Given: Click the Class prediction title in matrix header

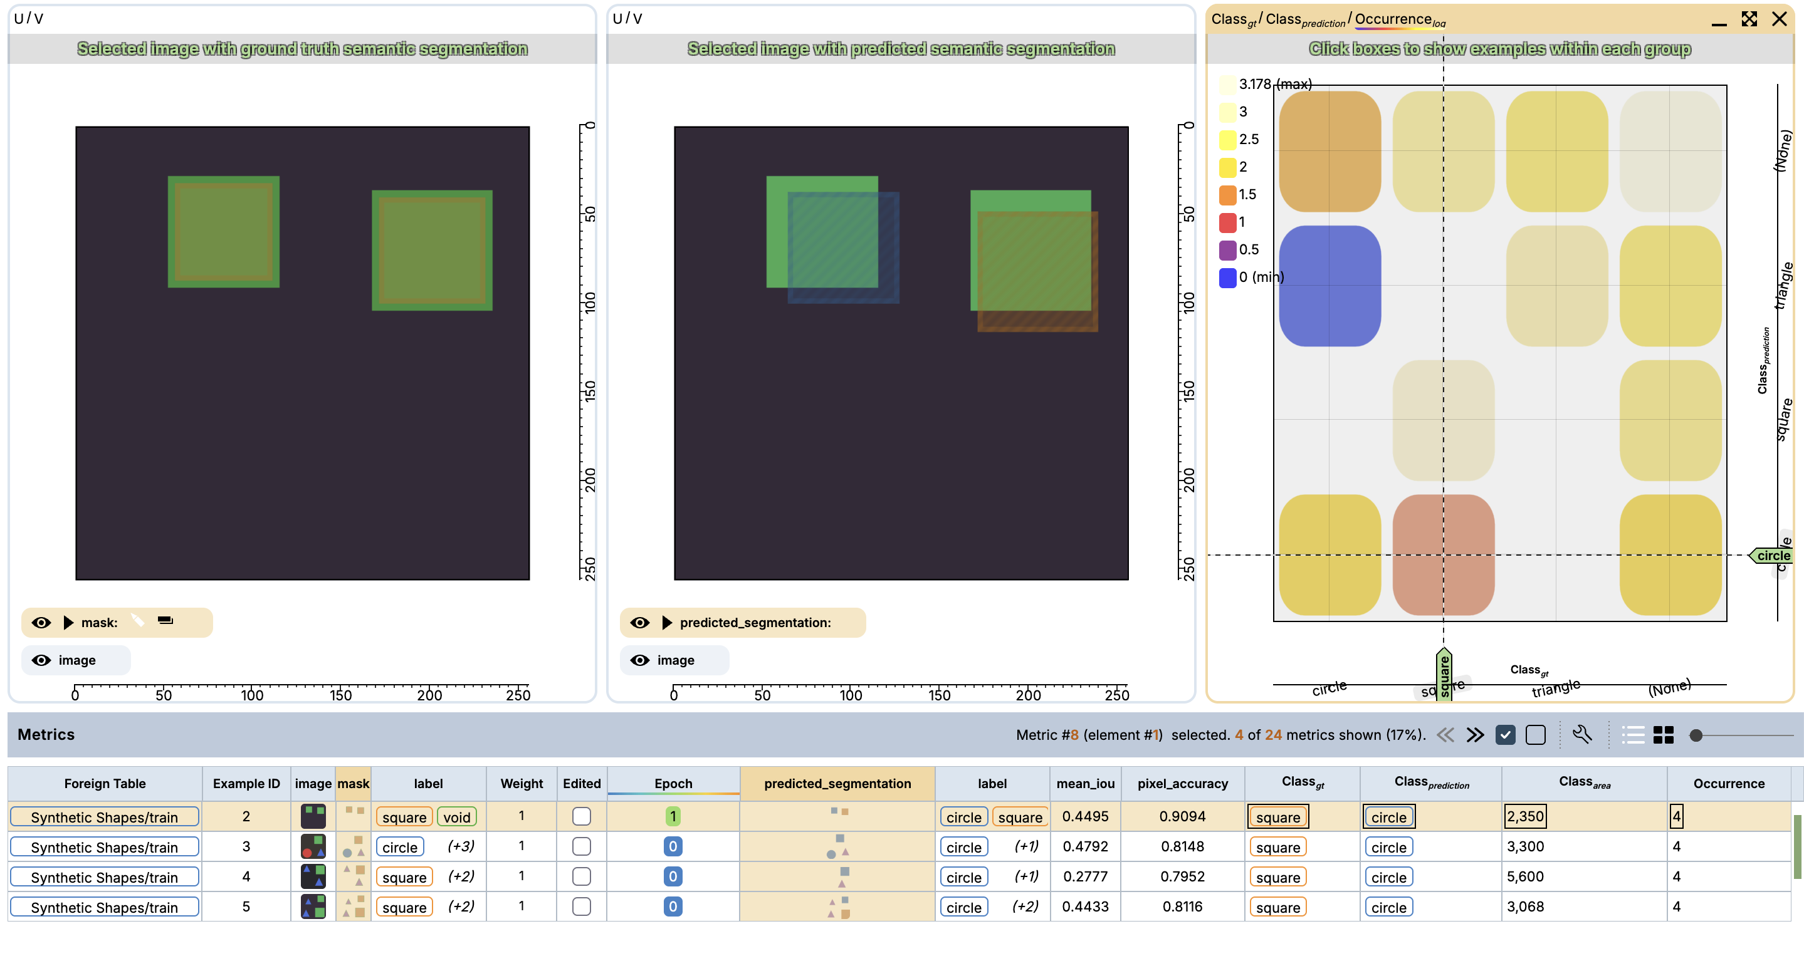Looking at the screenshot, I should tap(1306, 19).
